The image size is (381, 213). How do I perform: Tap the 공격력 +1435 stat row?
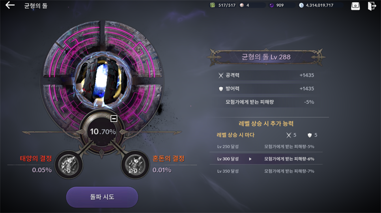tap(266, 75)
